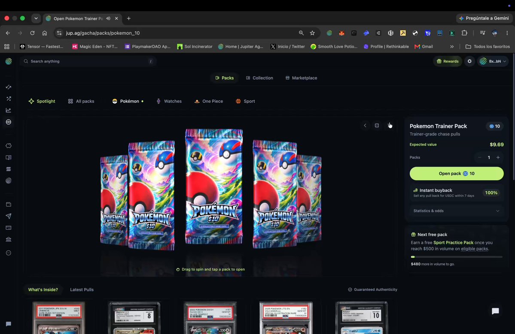The width and height of the screenshot is (515, 334).
Task: Bookmark the page with the star icon
Action: click(x=312, y=33)
